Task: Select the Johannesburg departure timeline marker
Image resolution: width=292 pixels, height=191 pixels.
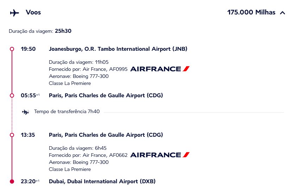Action: point(12,49)
